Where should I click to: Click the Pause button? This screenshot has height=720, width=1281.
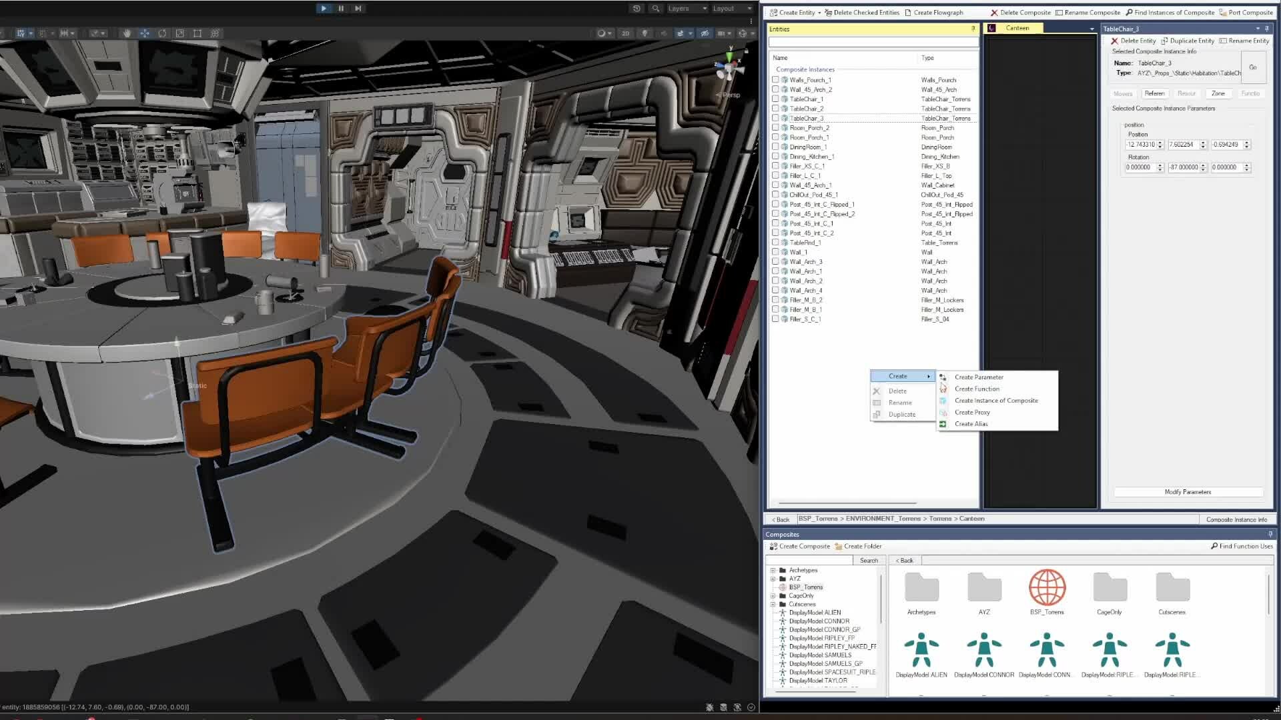point(341,9)
